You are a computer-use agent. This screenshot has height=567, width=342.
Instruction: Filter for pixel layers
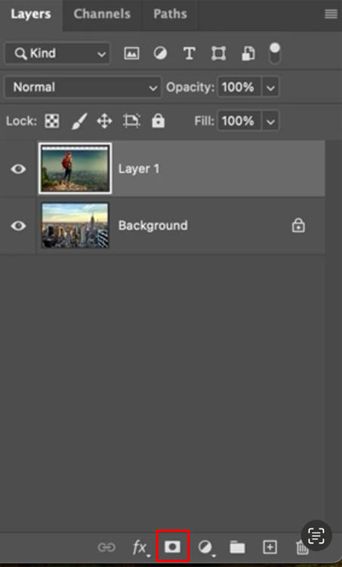131,54
